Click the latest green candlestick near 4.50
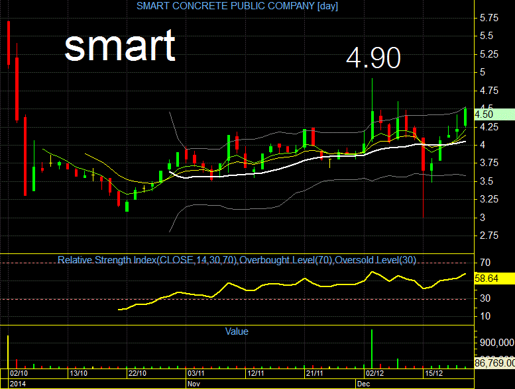Image resolution: width=515 pixels, height=389 pixels. (465, 117)
